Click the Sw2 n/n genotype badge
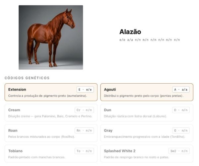 [x=179, y=151]
